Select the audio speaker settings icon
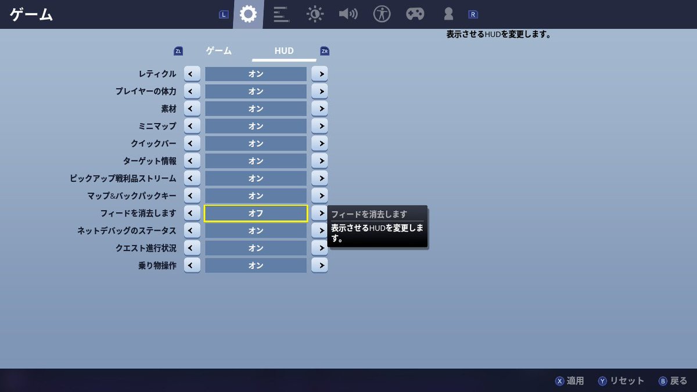This screenshot has width=697, height=392. [x=348, y=14]
